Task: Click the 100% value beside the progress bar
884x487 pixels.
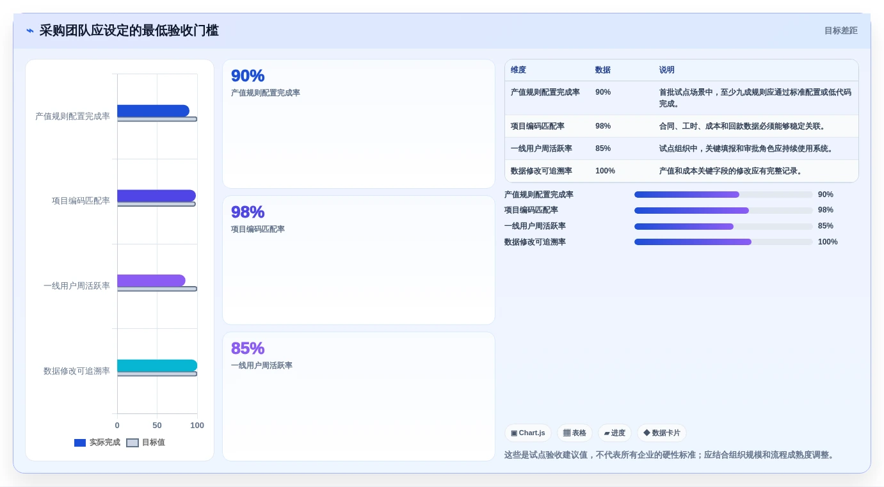Action: point(828,242)
